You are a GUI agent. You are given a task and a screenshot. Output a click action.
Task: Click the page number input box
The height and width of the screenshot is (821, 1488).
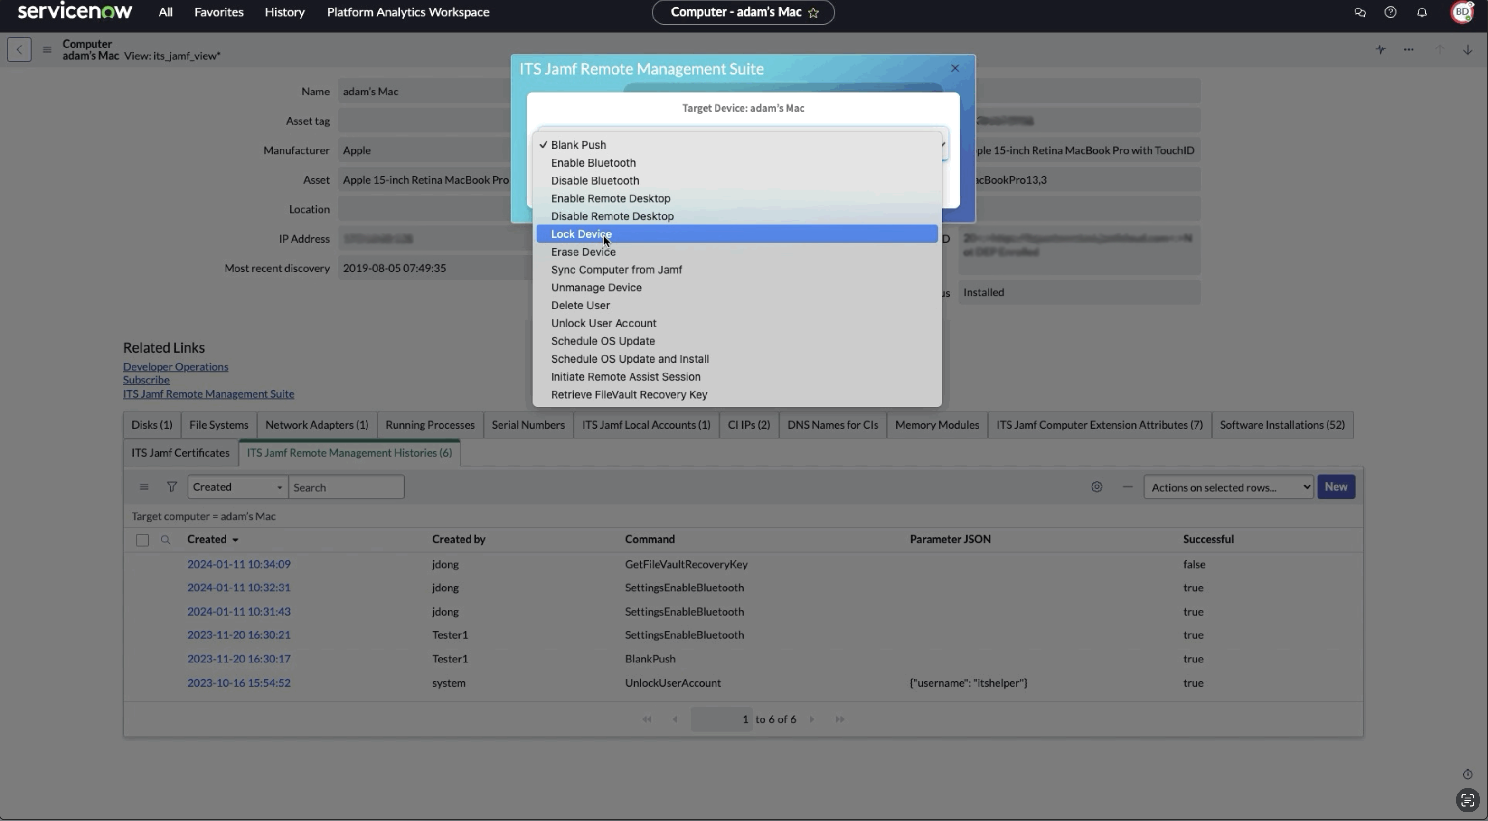pyautogui.click(x=722, y=719)
